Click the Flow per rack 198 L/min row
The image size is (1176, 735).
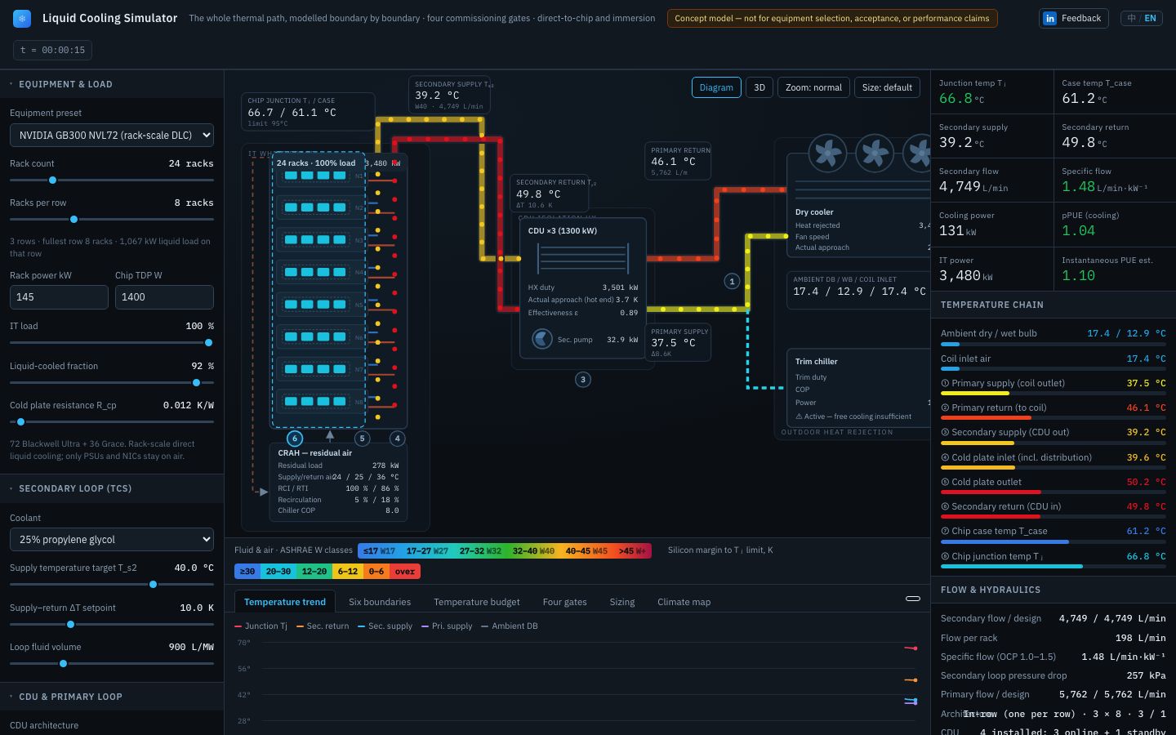pos(1053,638)
